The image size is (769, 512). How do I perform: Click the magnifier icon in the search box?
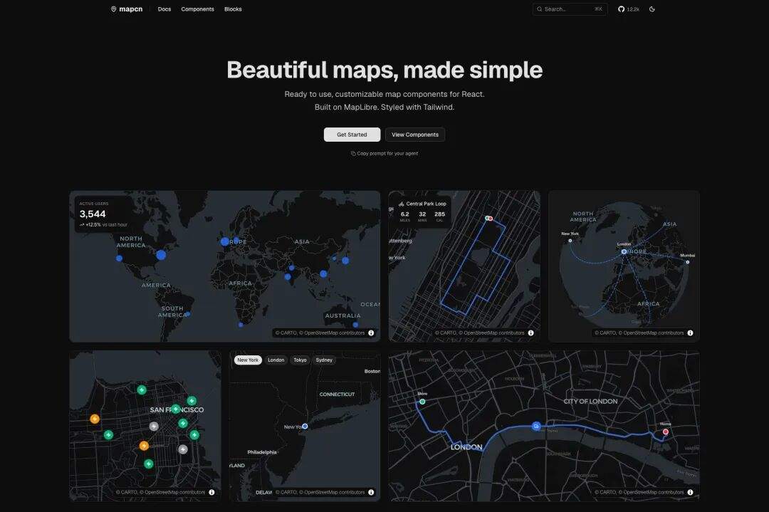[x=540, y=9]
